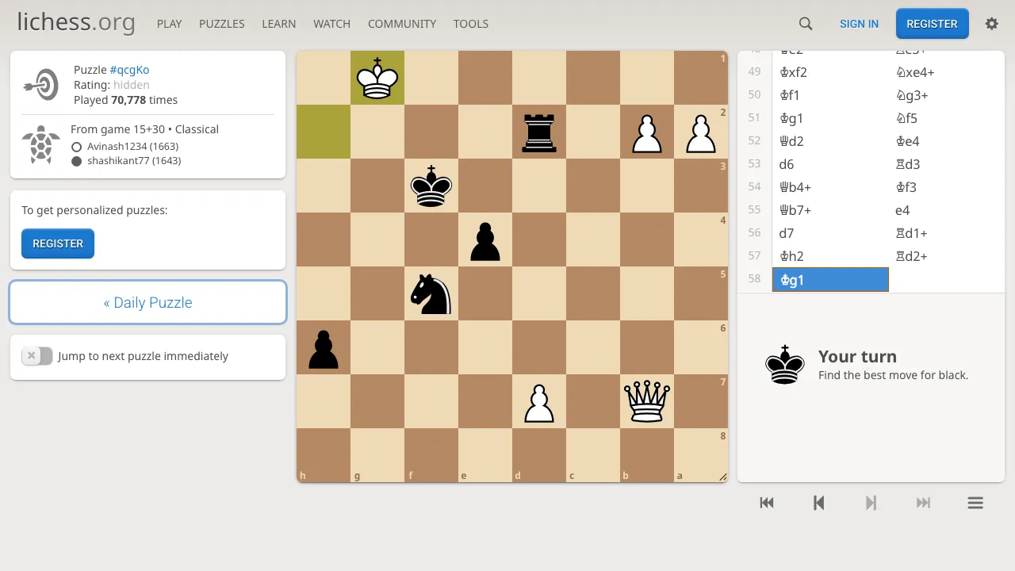Open the PUZZLES menu
This screenshot has width=1015, height=571.
[222, 24]
